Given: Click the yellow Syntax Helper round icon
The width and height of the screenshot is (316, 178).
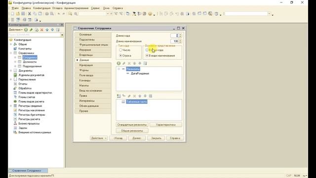Looking at the screenshot, I should tap(150, 14).
